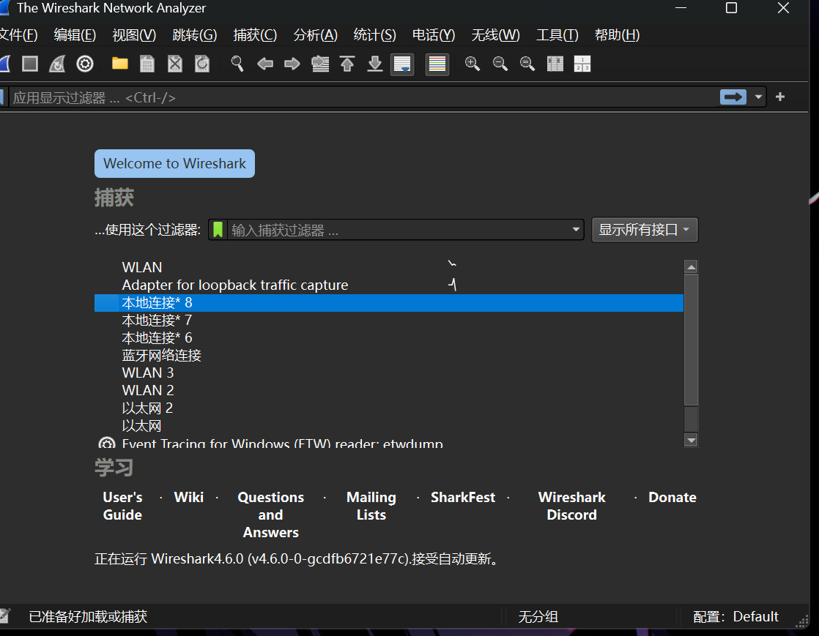Toggle packet list colorization

(x=437, y=64)
